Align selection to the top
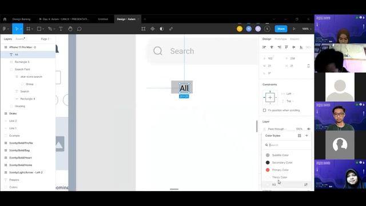 287,47
